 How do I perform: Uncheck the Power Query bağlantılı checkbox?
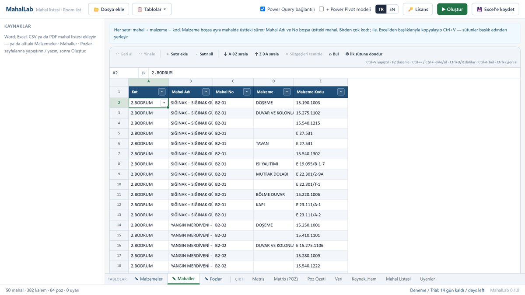click(x=262, y=9)
